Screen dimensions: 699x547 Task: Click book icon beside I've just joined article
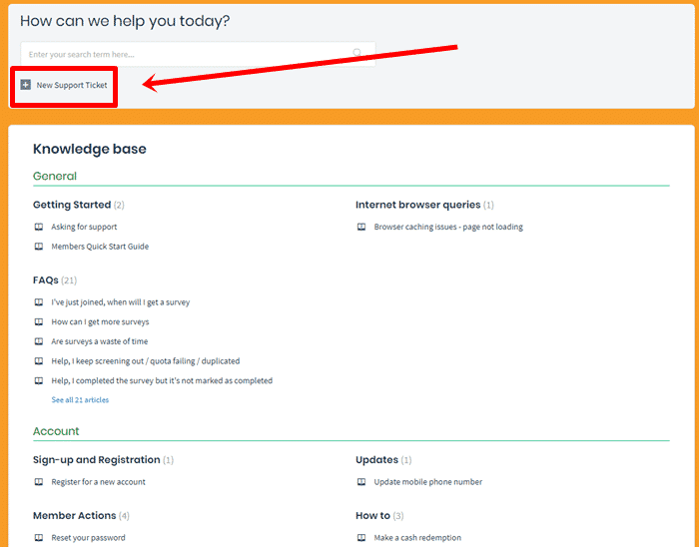pos(39,302)
